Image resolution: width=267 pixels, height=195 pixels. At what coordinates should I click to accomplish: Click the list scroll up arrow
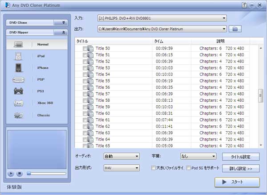click(261, 48)
